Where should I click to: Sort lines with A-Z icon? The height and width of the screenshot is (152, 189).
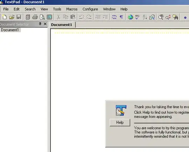145,17
